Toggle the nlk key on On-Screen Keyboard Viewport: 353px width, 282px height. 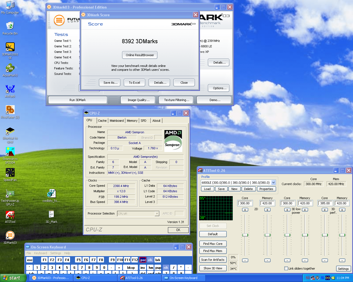point(166,267)
